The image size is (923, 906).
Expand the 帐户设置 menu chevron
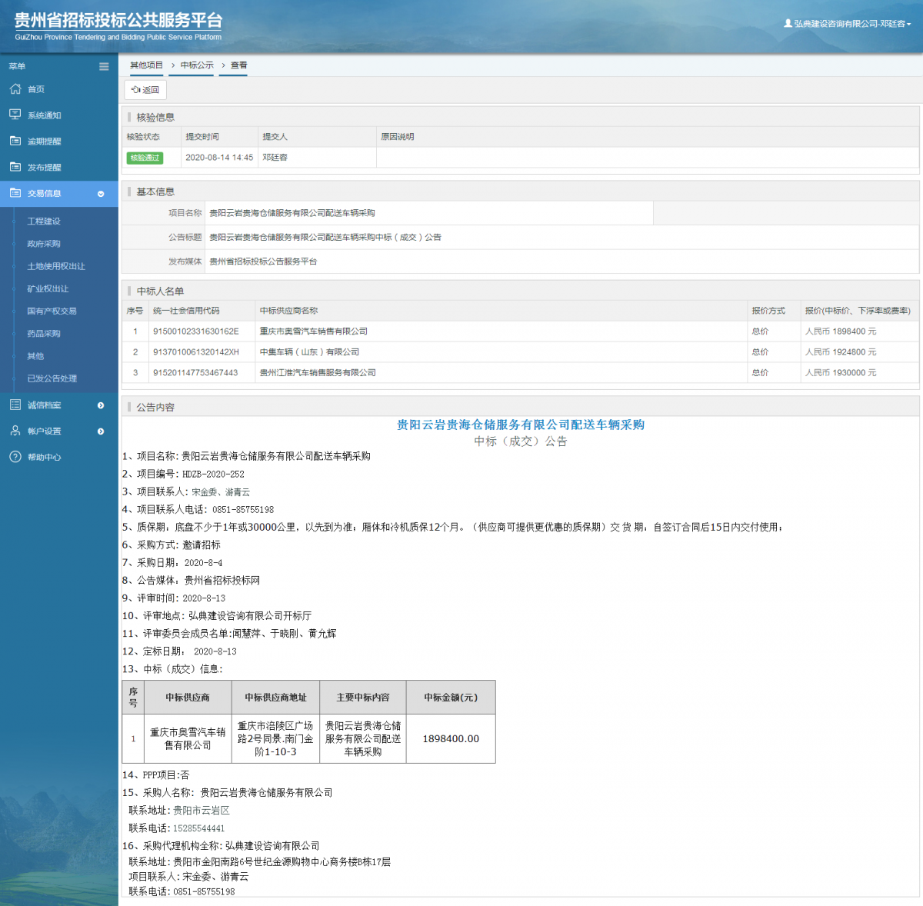[x=101, y=431]
